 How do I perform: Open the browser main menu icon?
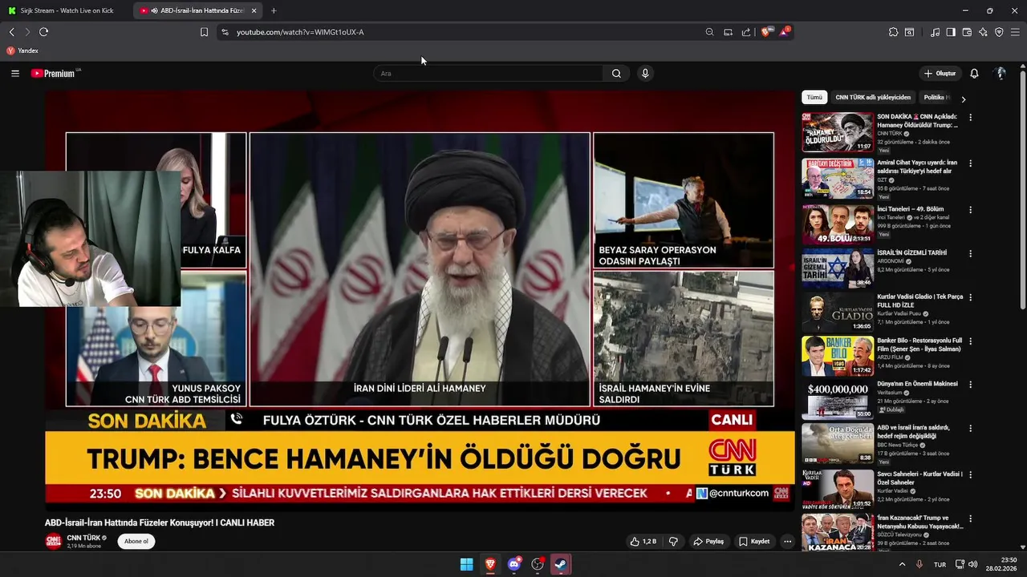(x=1015, y=32)
